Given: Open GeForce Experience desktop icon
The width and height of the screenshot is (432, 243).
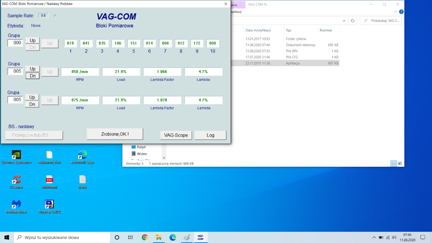Looking at the screenshot, I should 16,157.
